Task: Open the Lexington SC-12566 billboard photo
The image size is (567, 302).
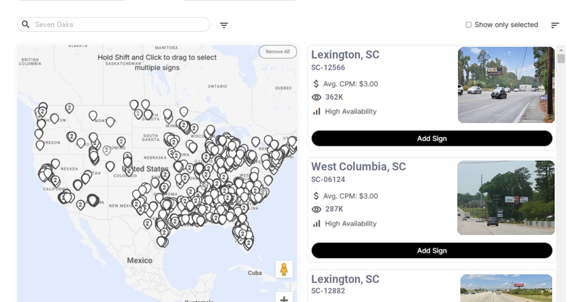Action: click(x=506, y=85)
